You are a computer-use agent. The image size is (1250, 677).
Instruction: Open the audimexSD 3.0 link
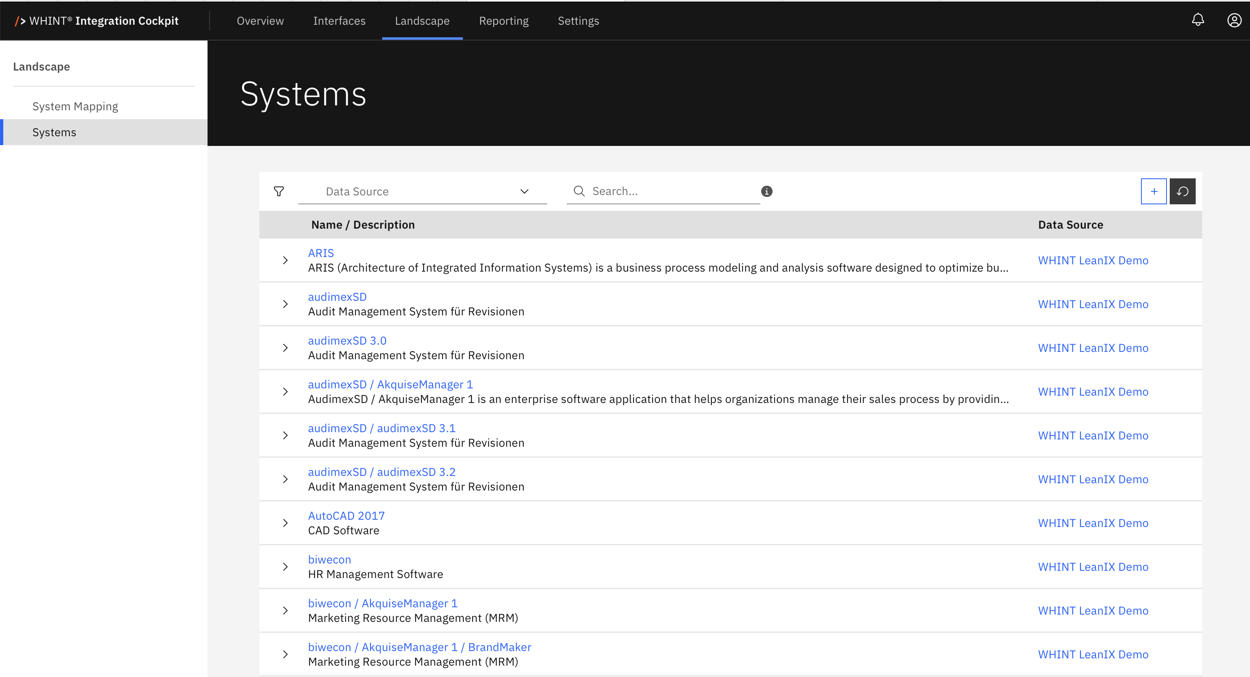click(347, 340)
